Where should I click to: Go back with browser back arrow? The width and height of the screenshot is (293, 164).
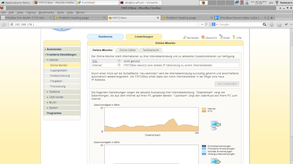(x=4, y=24)
